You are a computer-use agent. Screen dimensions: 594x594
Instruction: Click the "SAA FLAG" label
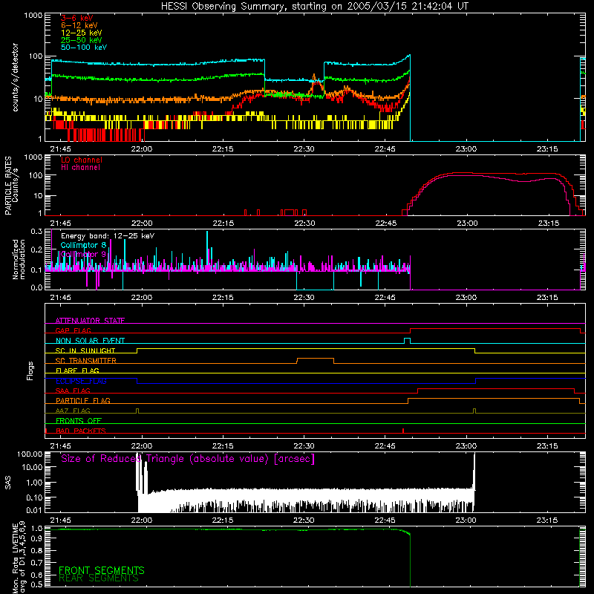coord(73,391)
